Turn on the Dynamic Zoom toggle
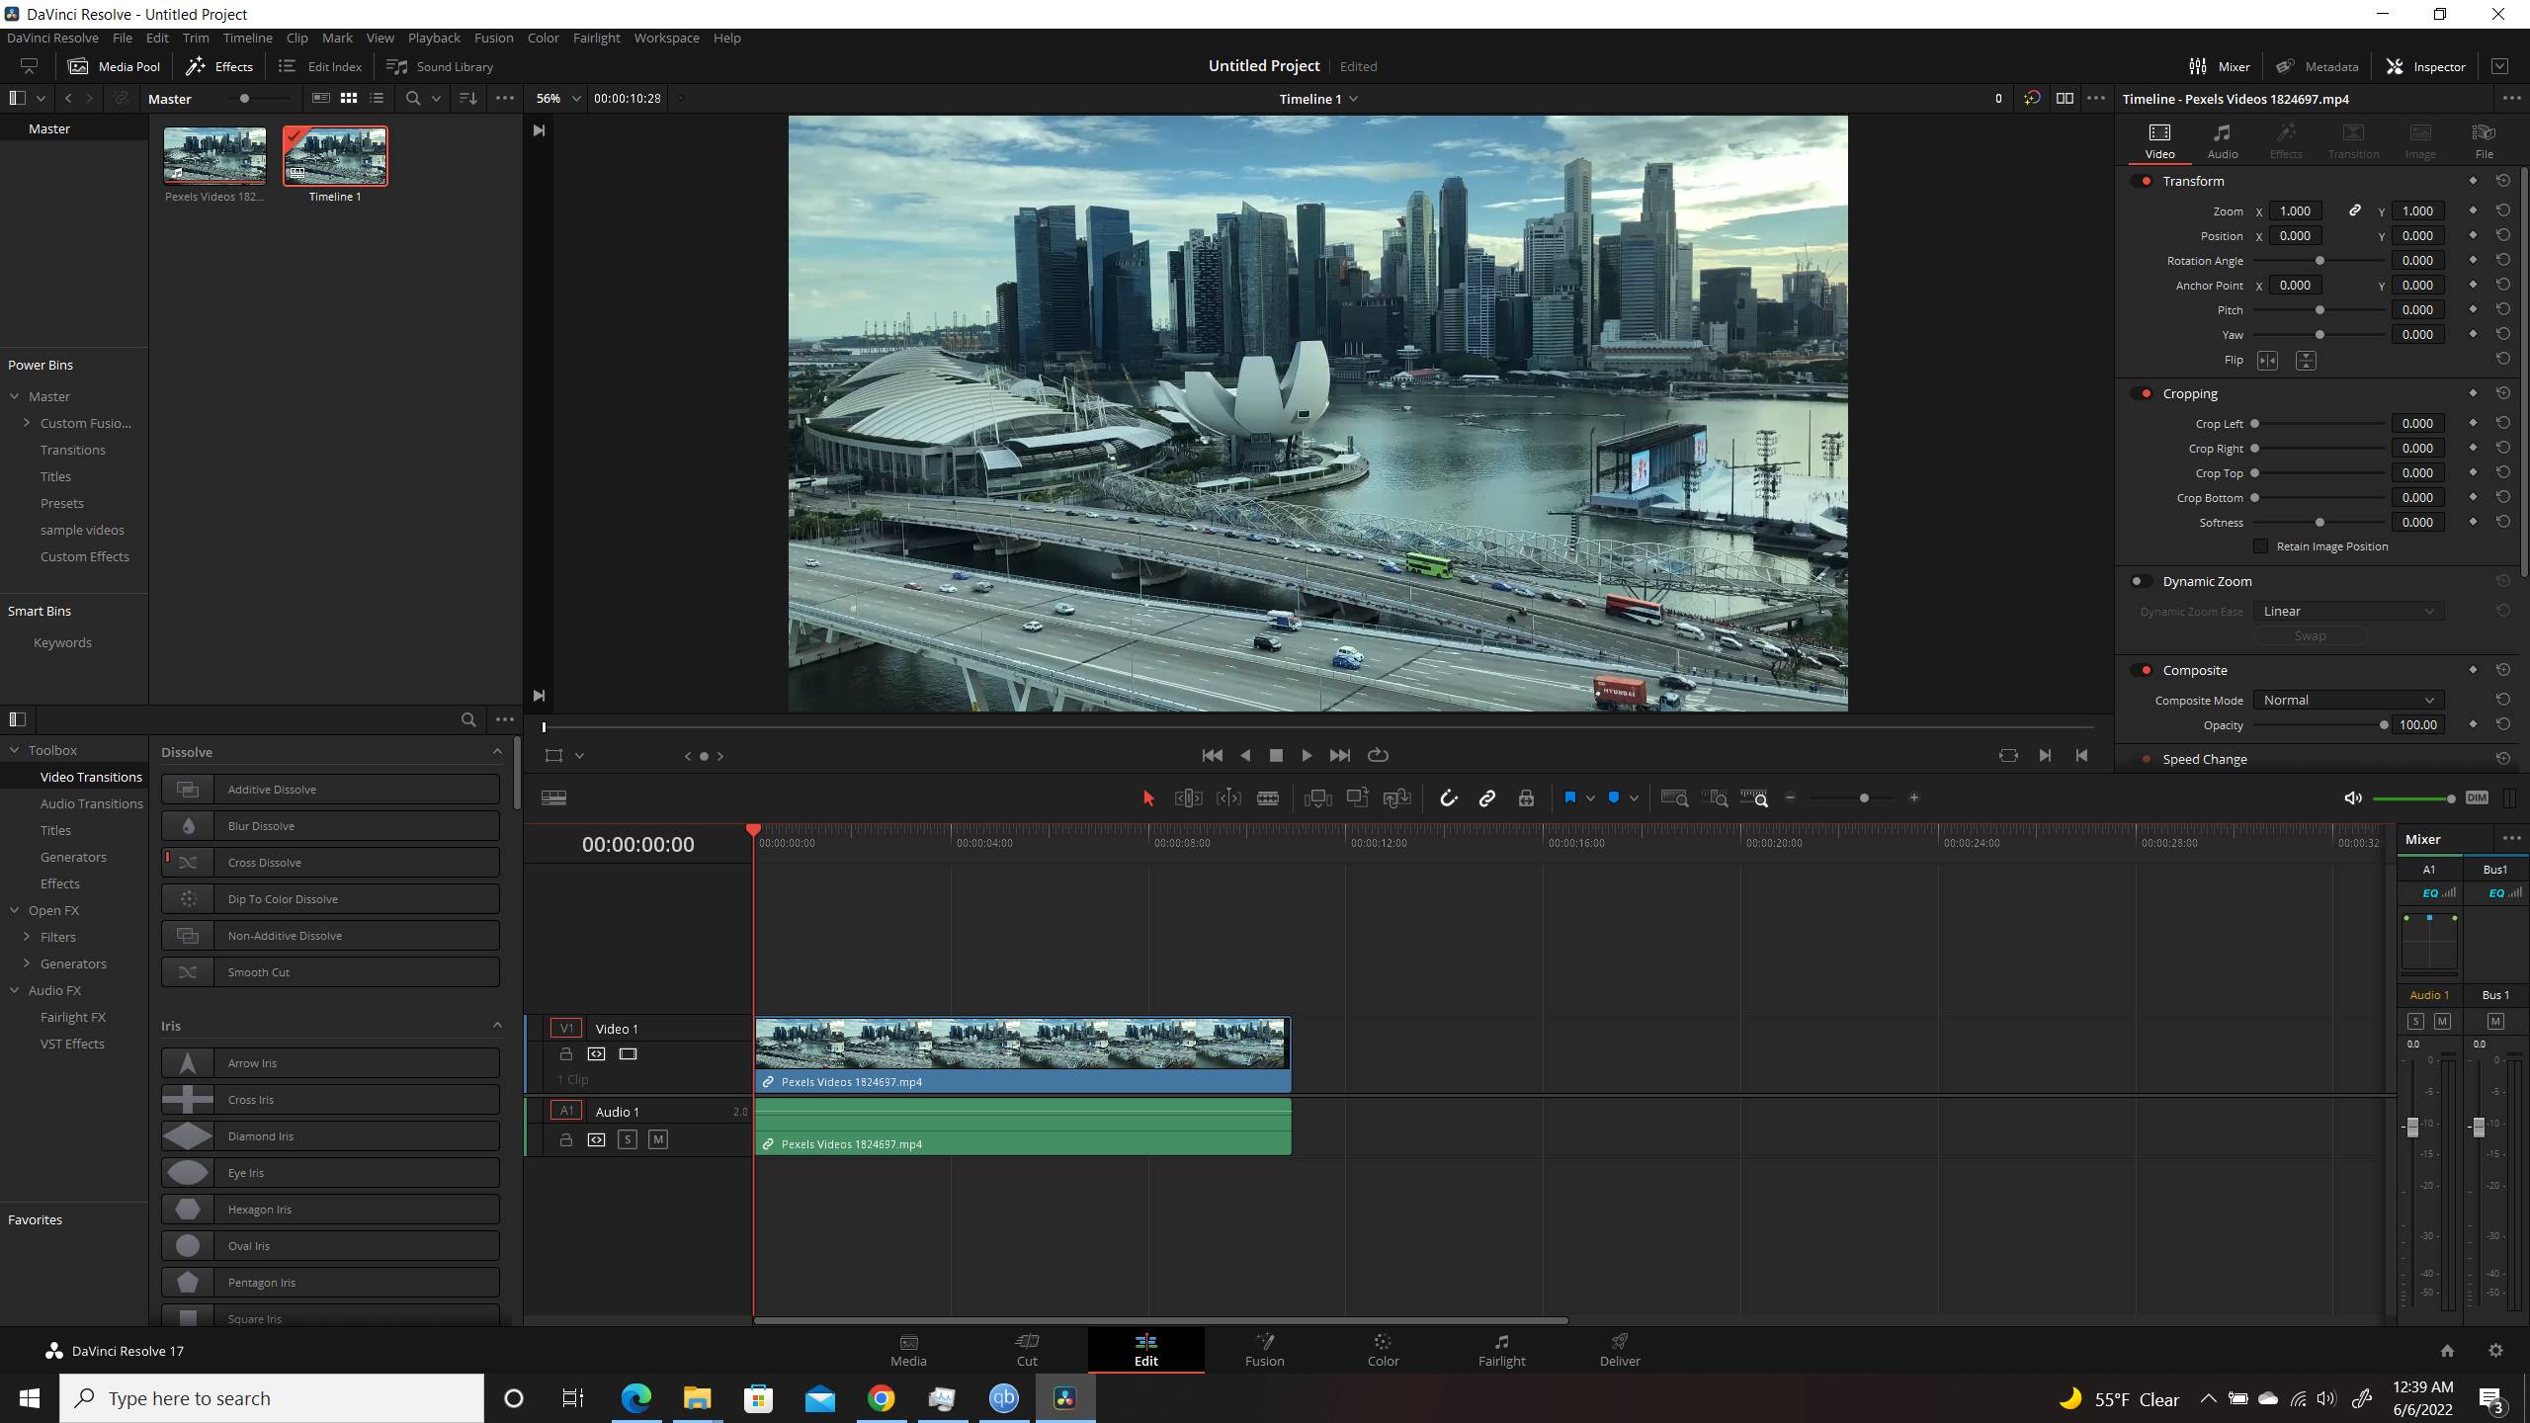 [2140, 581]
